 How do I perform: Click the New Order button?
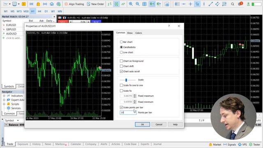click(95, 4)
